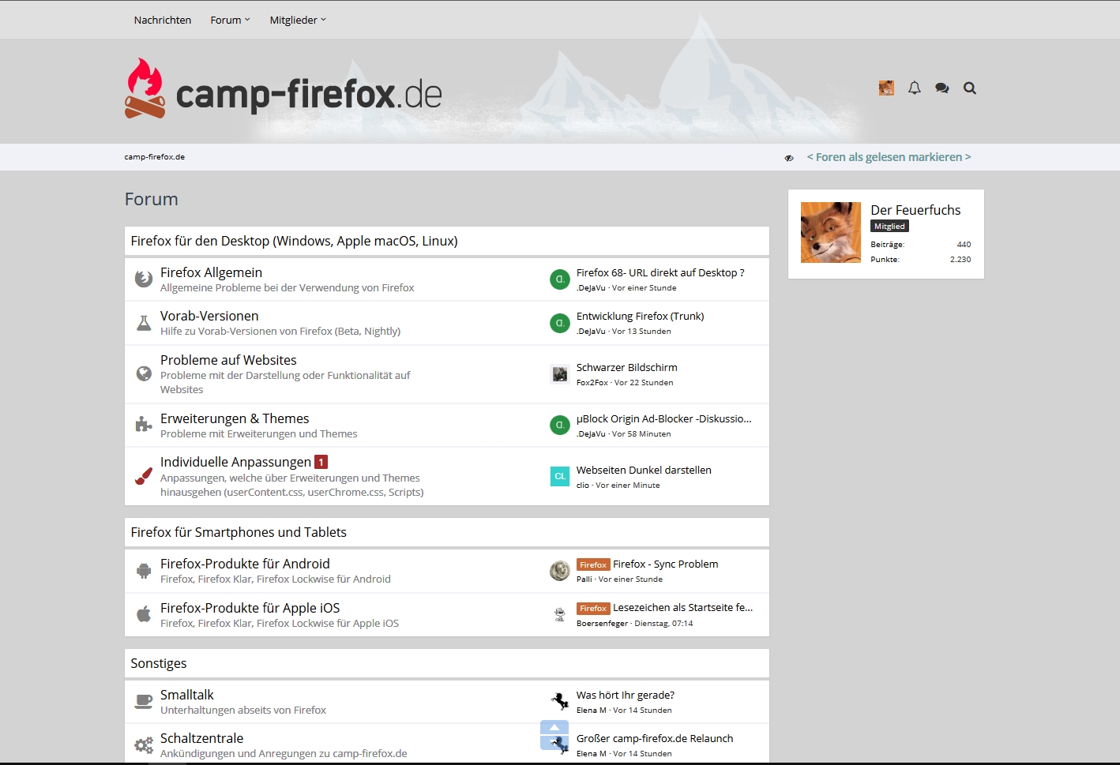This screenshot has height=765, width=1120.
Task: Open Nachrichten in the top navigation
Action: pos(163,20)
